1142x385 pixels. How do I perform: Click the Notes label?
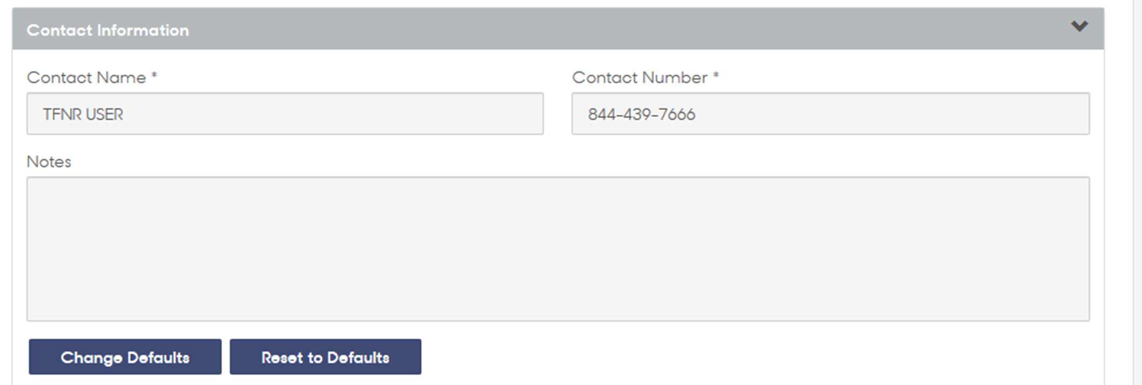click(x=49, y=162)
